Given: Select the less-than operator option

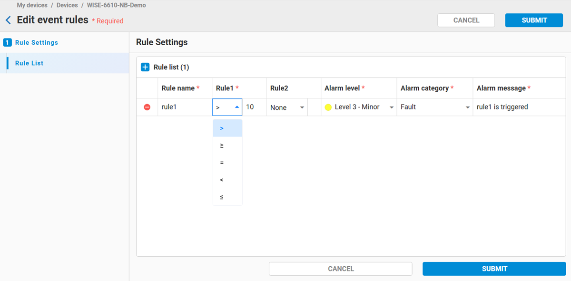Looking at the screenshot, I should tap(227, 180).
